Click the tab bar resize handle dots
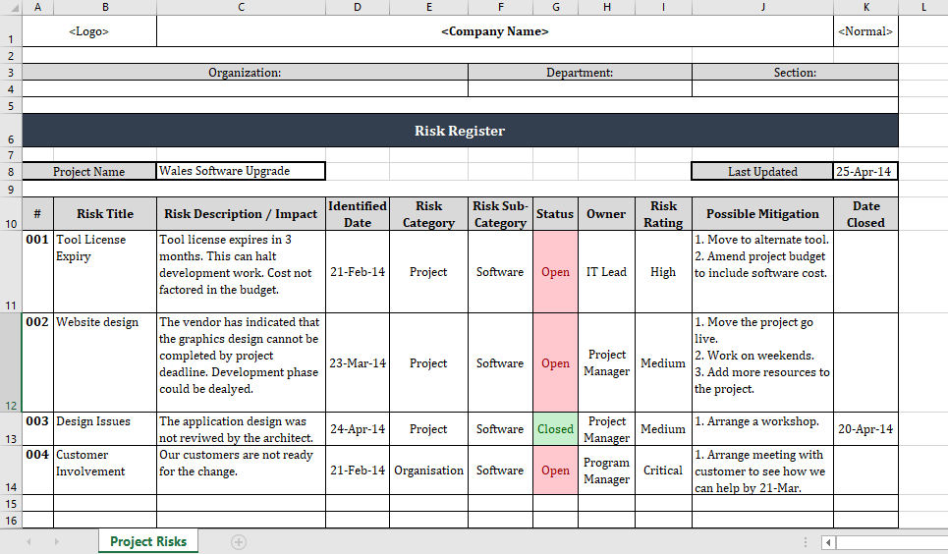The width and height of the screenshot is (948, 554). pyautogui.click(x=807, y=542)
